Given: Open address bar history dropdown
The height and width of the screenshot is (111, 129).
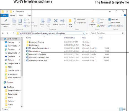Looking at the screenshot, I should (x=84, y=33).
